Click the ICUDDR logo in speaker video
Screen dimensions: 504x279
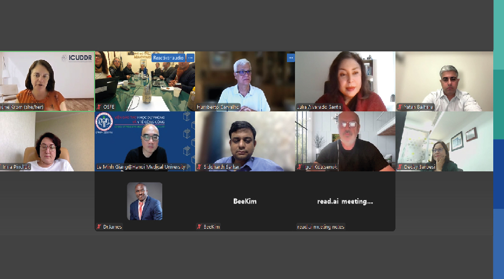77,58
